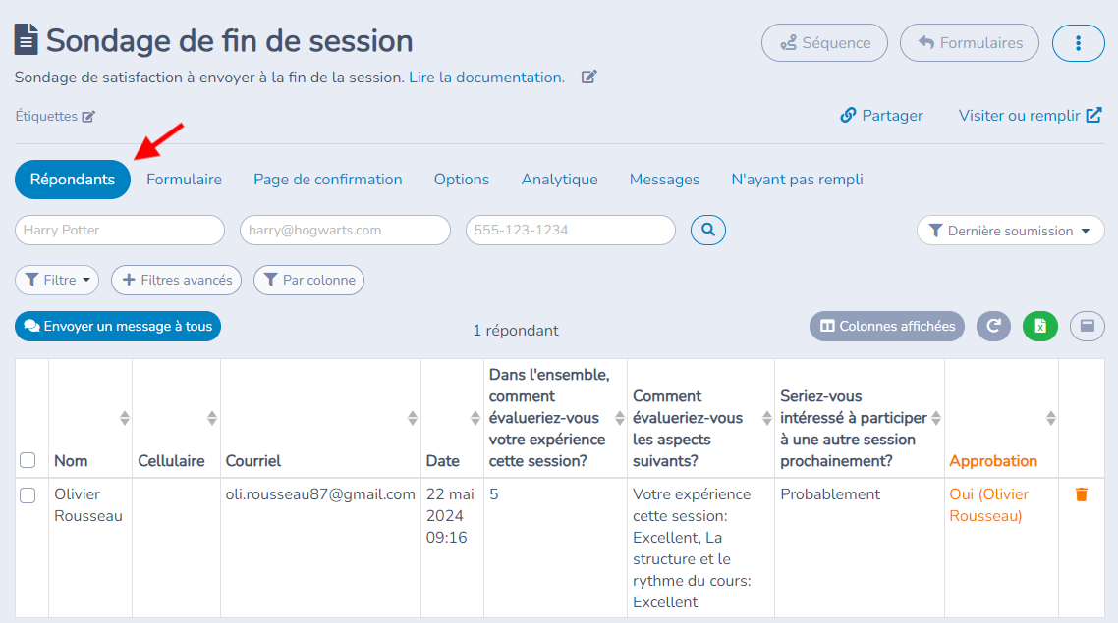The height and width of the screenshot is (623, 1118).
Task: Sort by Approbation column arrows
Action: coord(1051,418)
